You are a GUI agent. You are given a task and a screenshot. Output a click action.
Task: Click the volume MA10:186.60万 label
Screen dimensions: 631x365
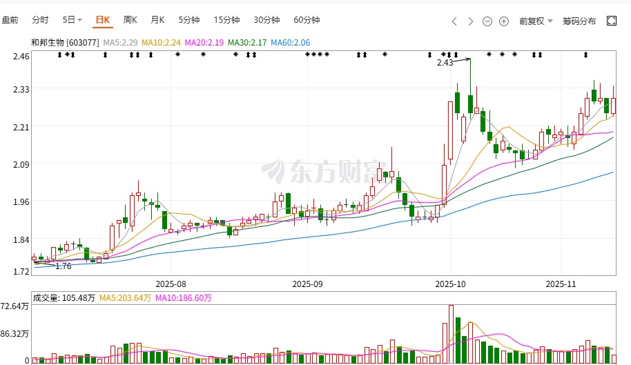[x=183, y=298]
